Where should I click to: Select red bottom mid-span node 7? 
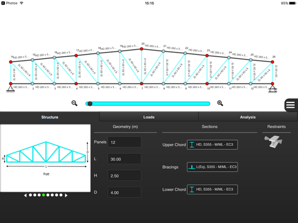pyautogui.click(x=141, y=83)
